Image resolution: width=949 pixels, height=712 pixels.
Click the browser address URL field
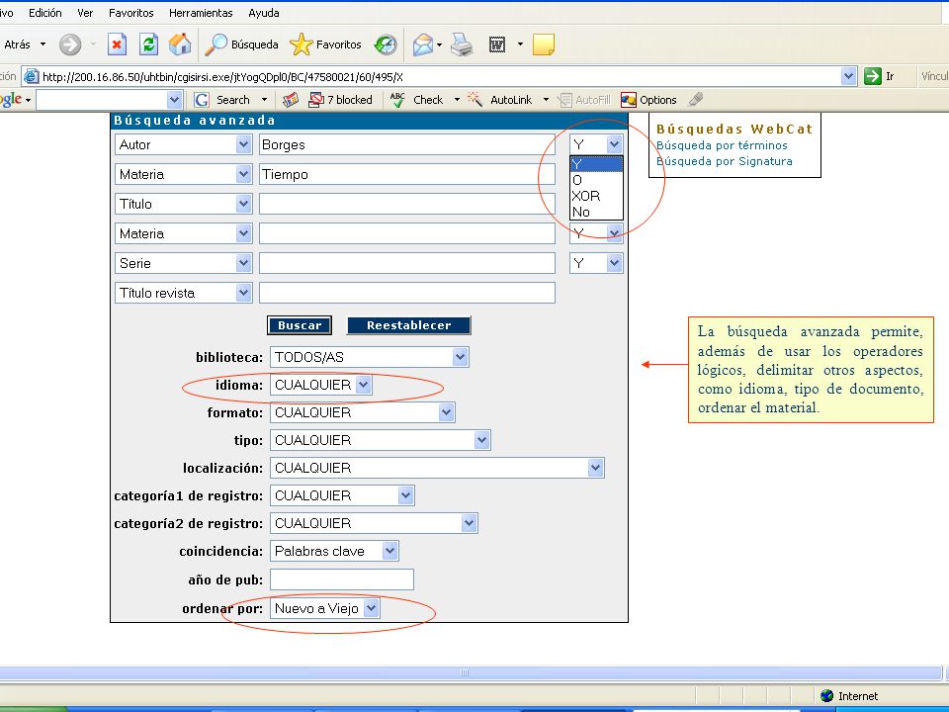(439, 76)
